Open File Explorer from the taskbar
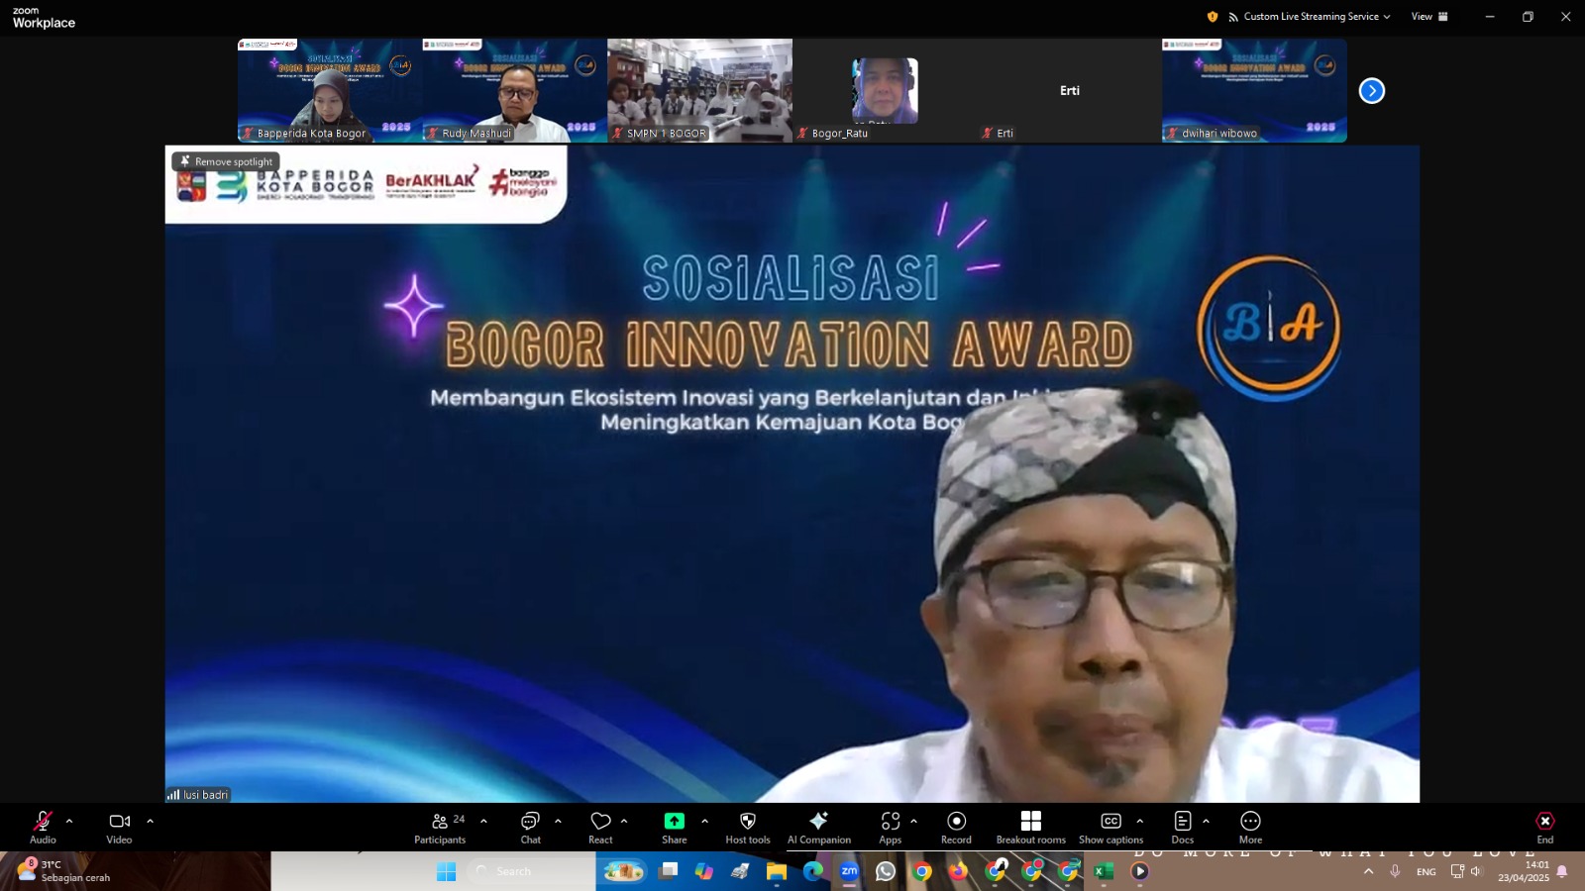The image size is (1585, 891). [777, 871]
